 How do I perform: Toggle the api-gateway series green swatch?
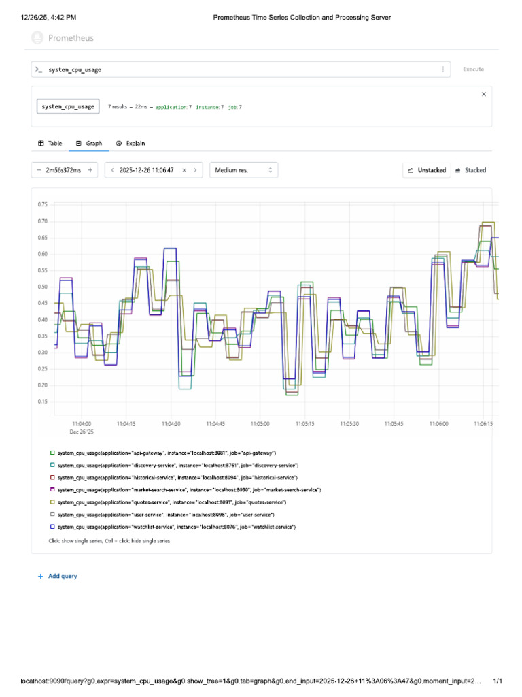tap(52, 453)
